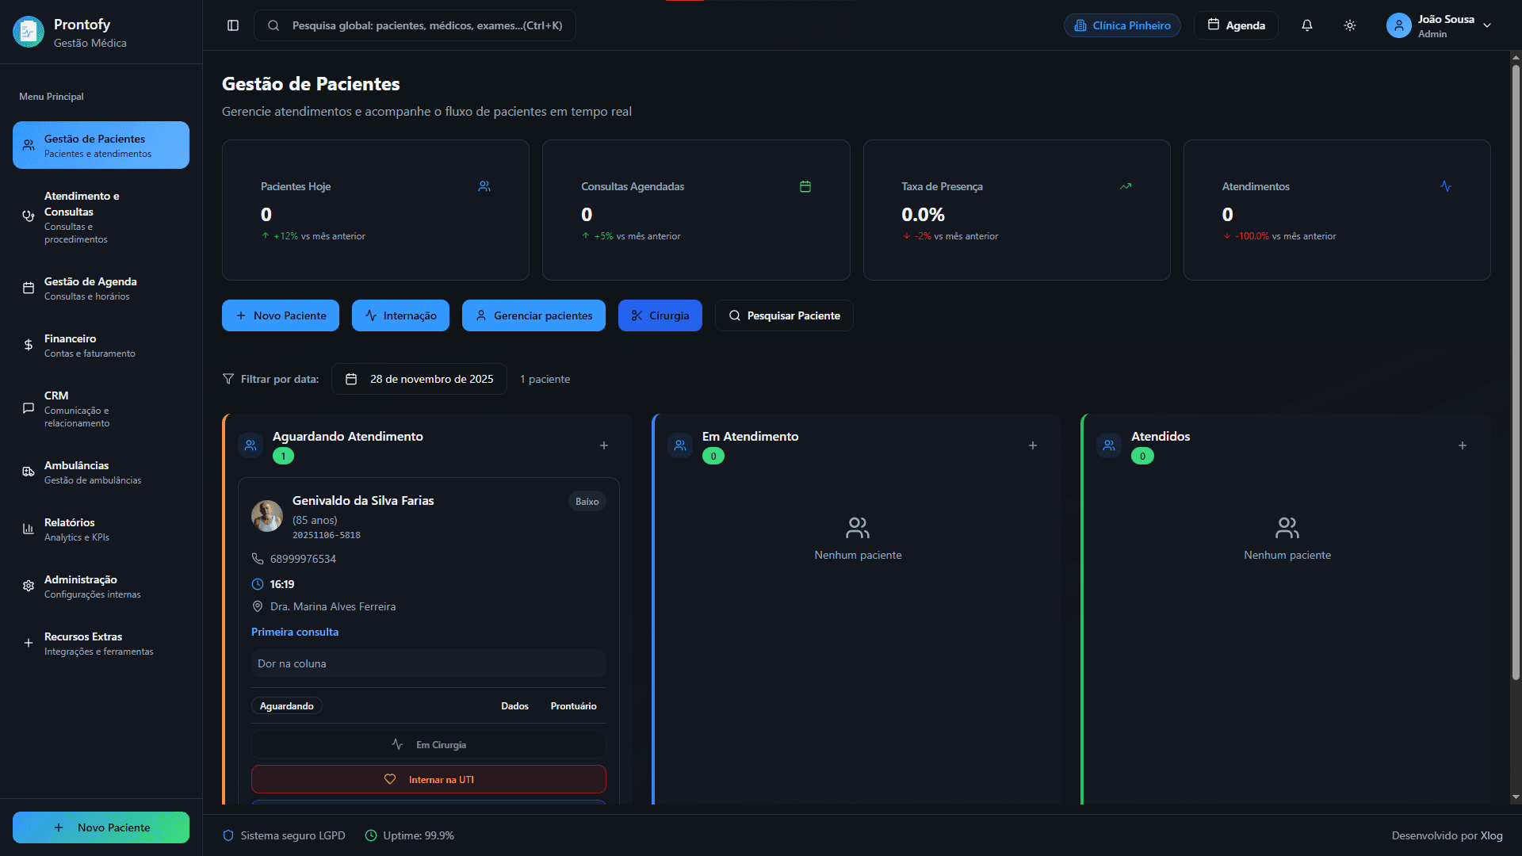
Task: Click the plus icon for Recursos Extras
Action: [x=29, y=643]
